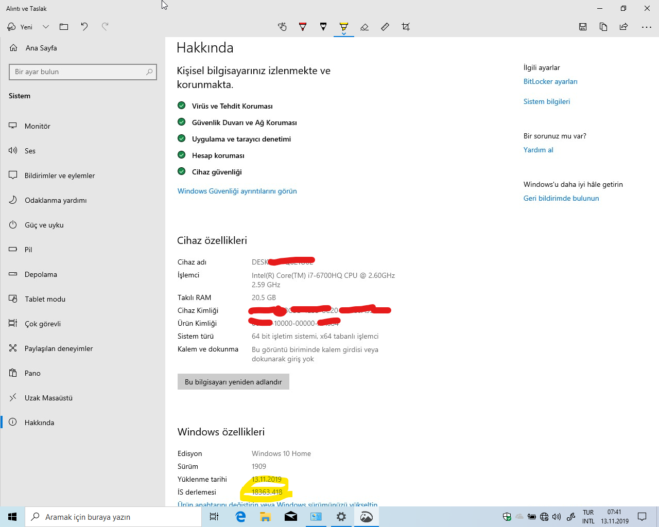659x527 pixels.
Task: Open Settings gear on taskbar
Action: pyautogui.click(x=341, y=517)
